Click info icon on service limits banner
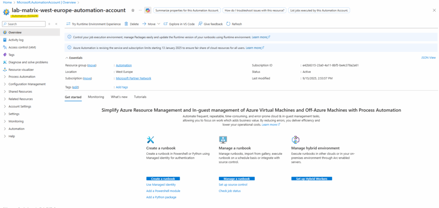 [69, 48]
